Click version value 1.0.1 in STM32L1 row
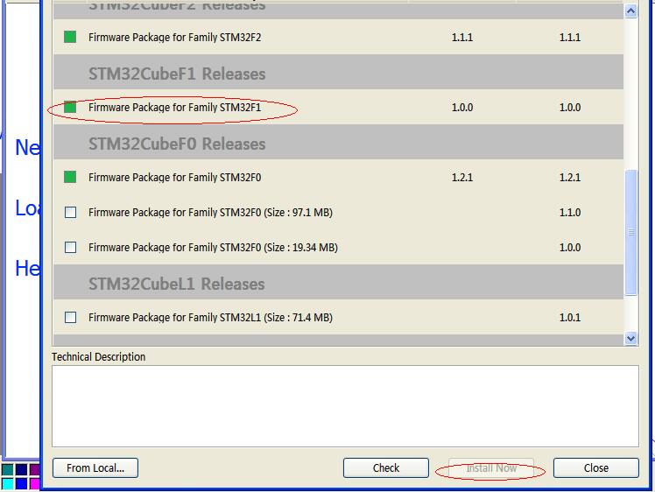This screenshot has width=655, height=492. [x=570, y=318]
